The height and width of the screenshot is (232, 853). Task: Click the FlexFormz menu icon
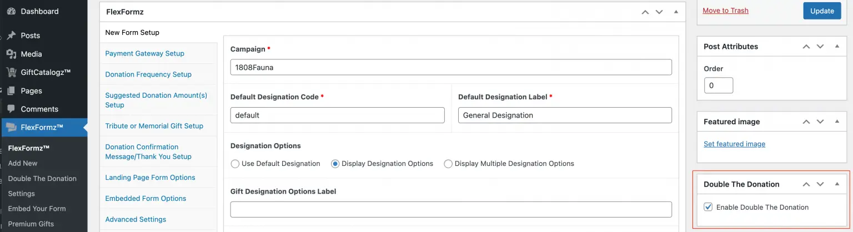pos(11,128)
